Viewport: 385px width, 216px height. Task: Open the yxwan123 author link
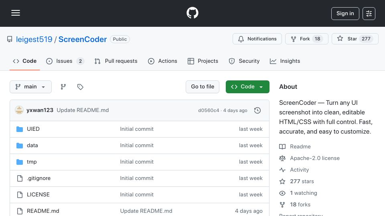point(40,110)
